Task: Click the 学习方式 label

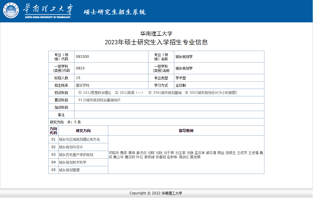Action: coord(161,85)
